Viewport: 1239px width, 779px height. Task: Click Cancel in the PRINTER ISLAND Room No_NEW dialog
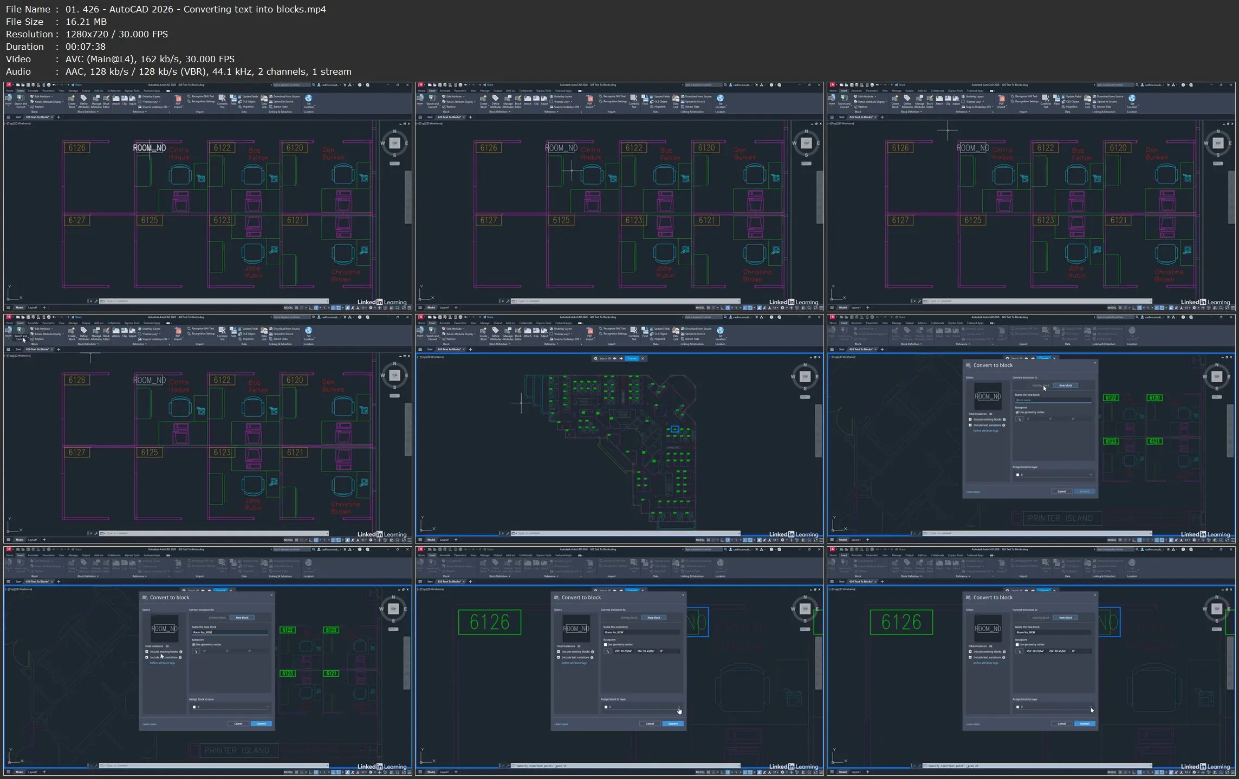(x=238, y=724)
